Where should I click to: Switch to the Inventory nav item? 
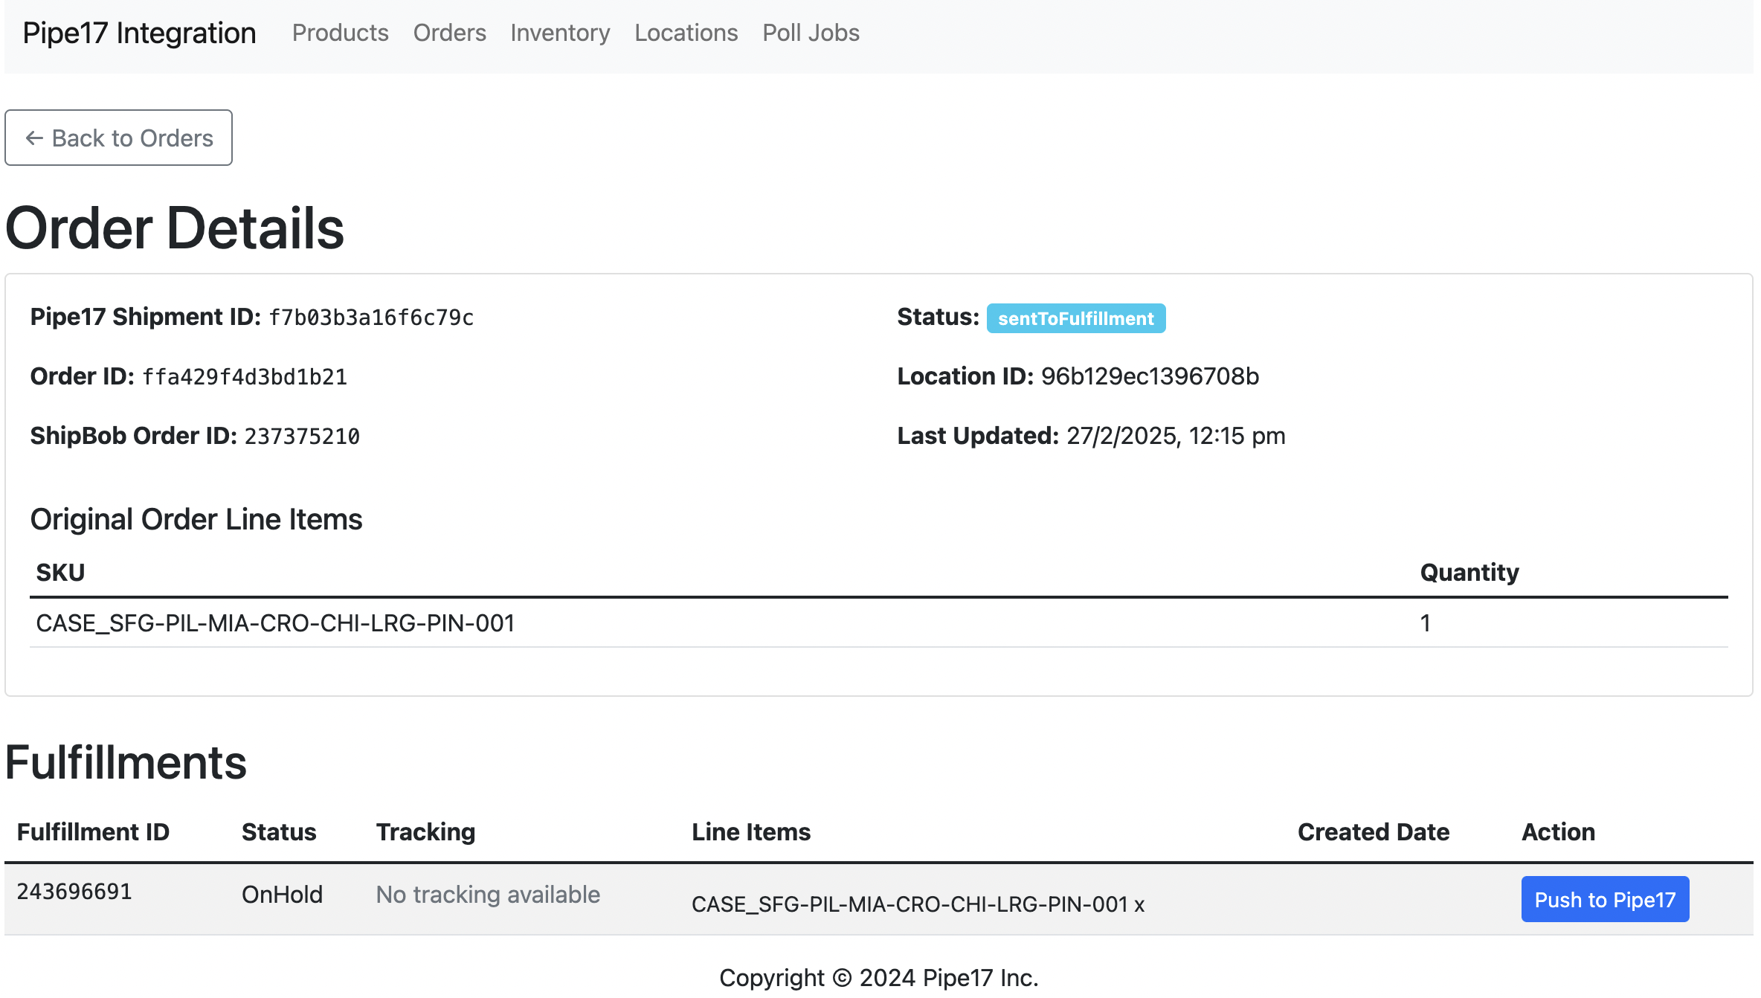[x=560, y=33]
